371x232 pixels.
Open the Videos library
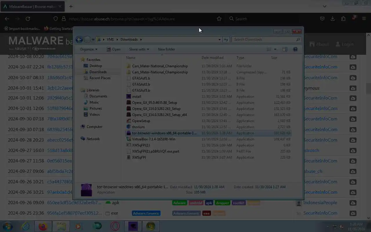94,115
